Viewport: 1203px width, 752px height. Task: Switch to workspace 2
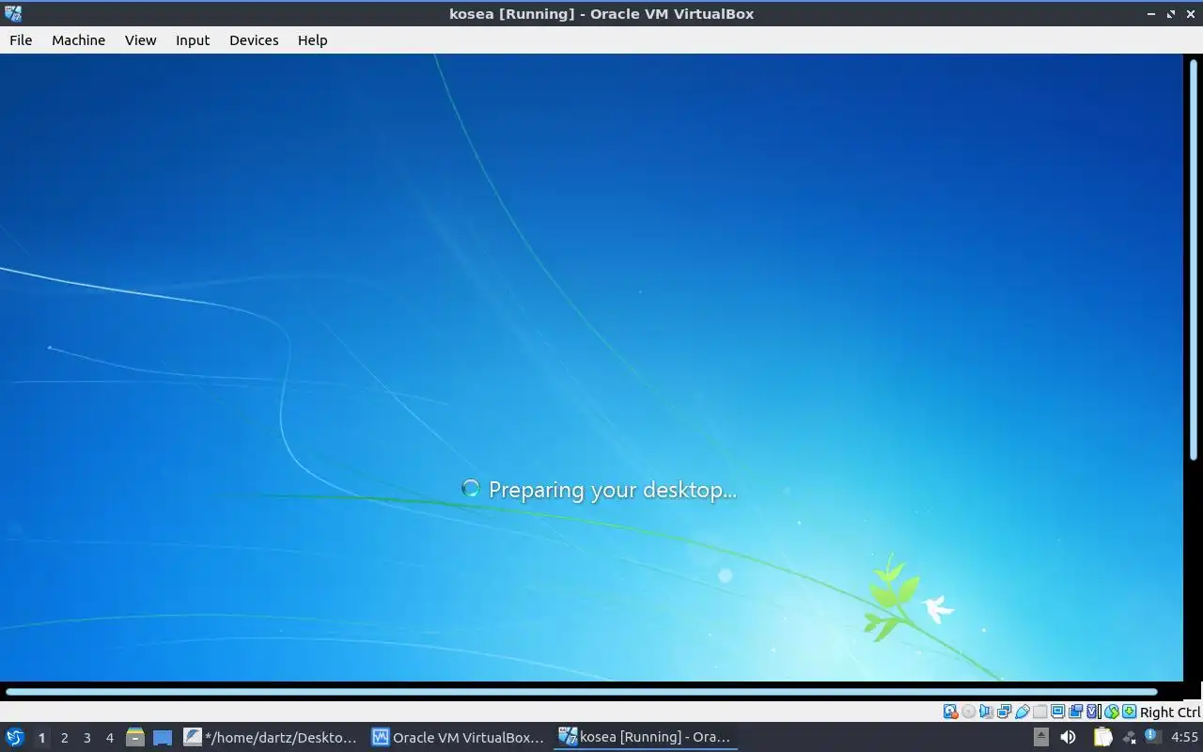click(x=64, y=738)
